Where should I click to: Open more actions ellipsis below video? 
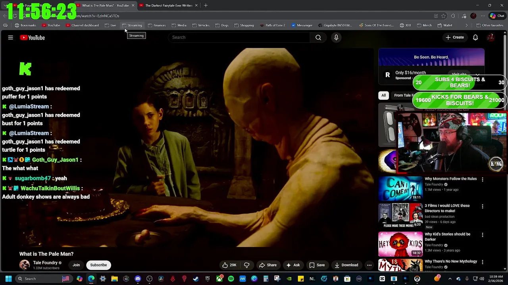pyautogui.click(x=369, y=265)
